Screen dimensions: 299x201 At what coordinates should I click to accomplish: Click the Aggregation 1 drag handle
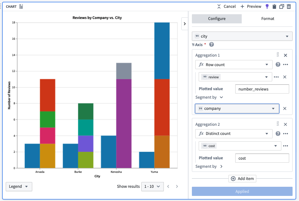coord(278,55)
